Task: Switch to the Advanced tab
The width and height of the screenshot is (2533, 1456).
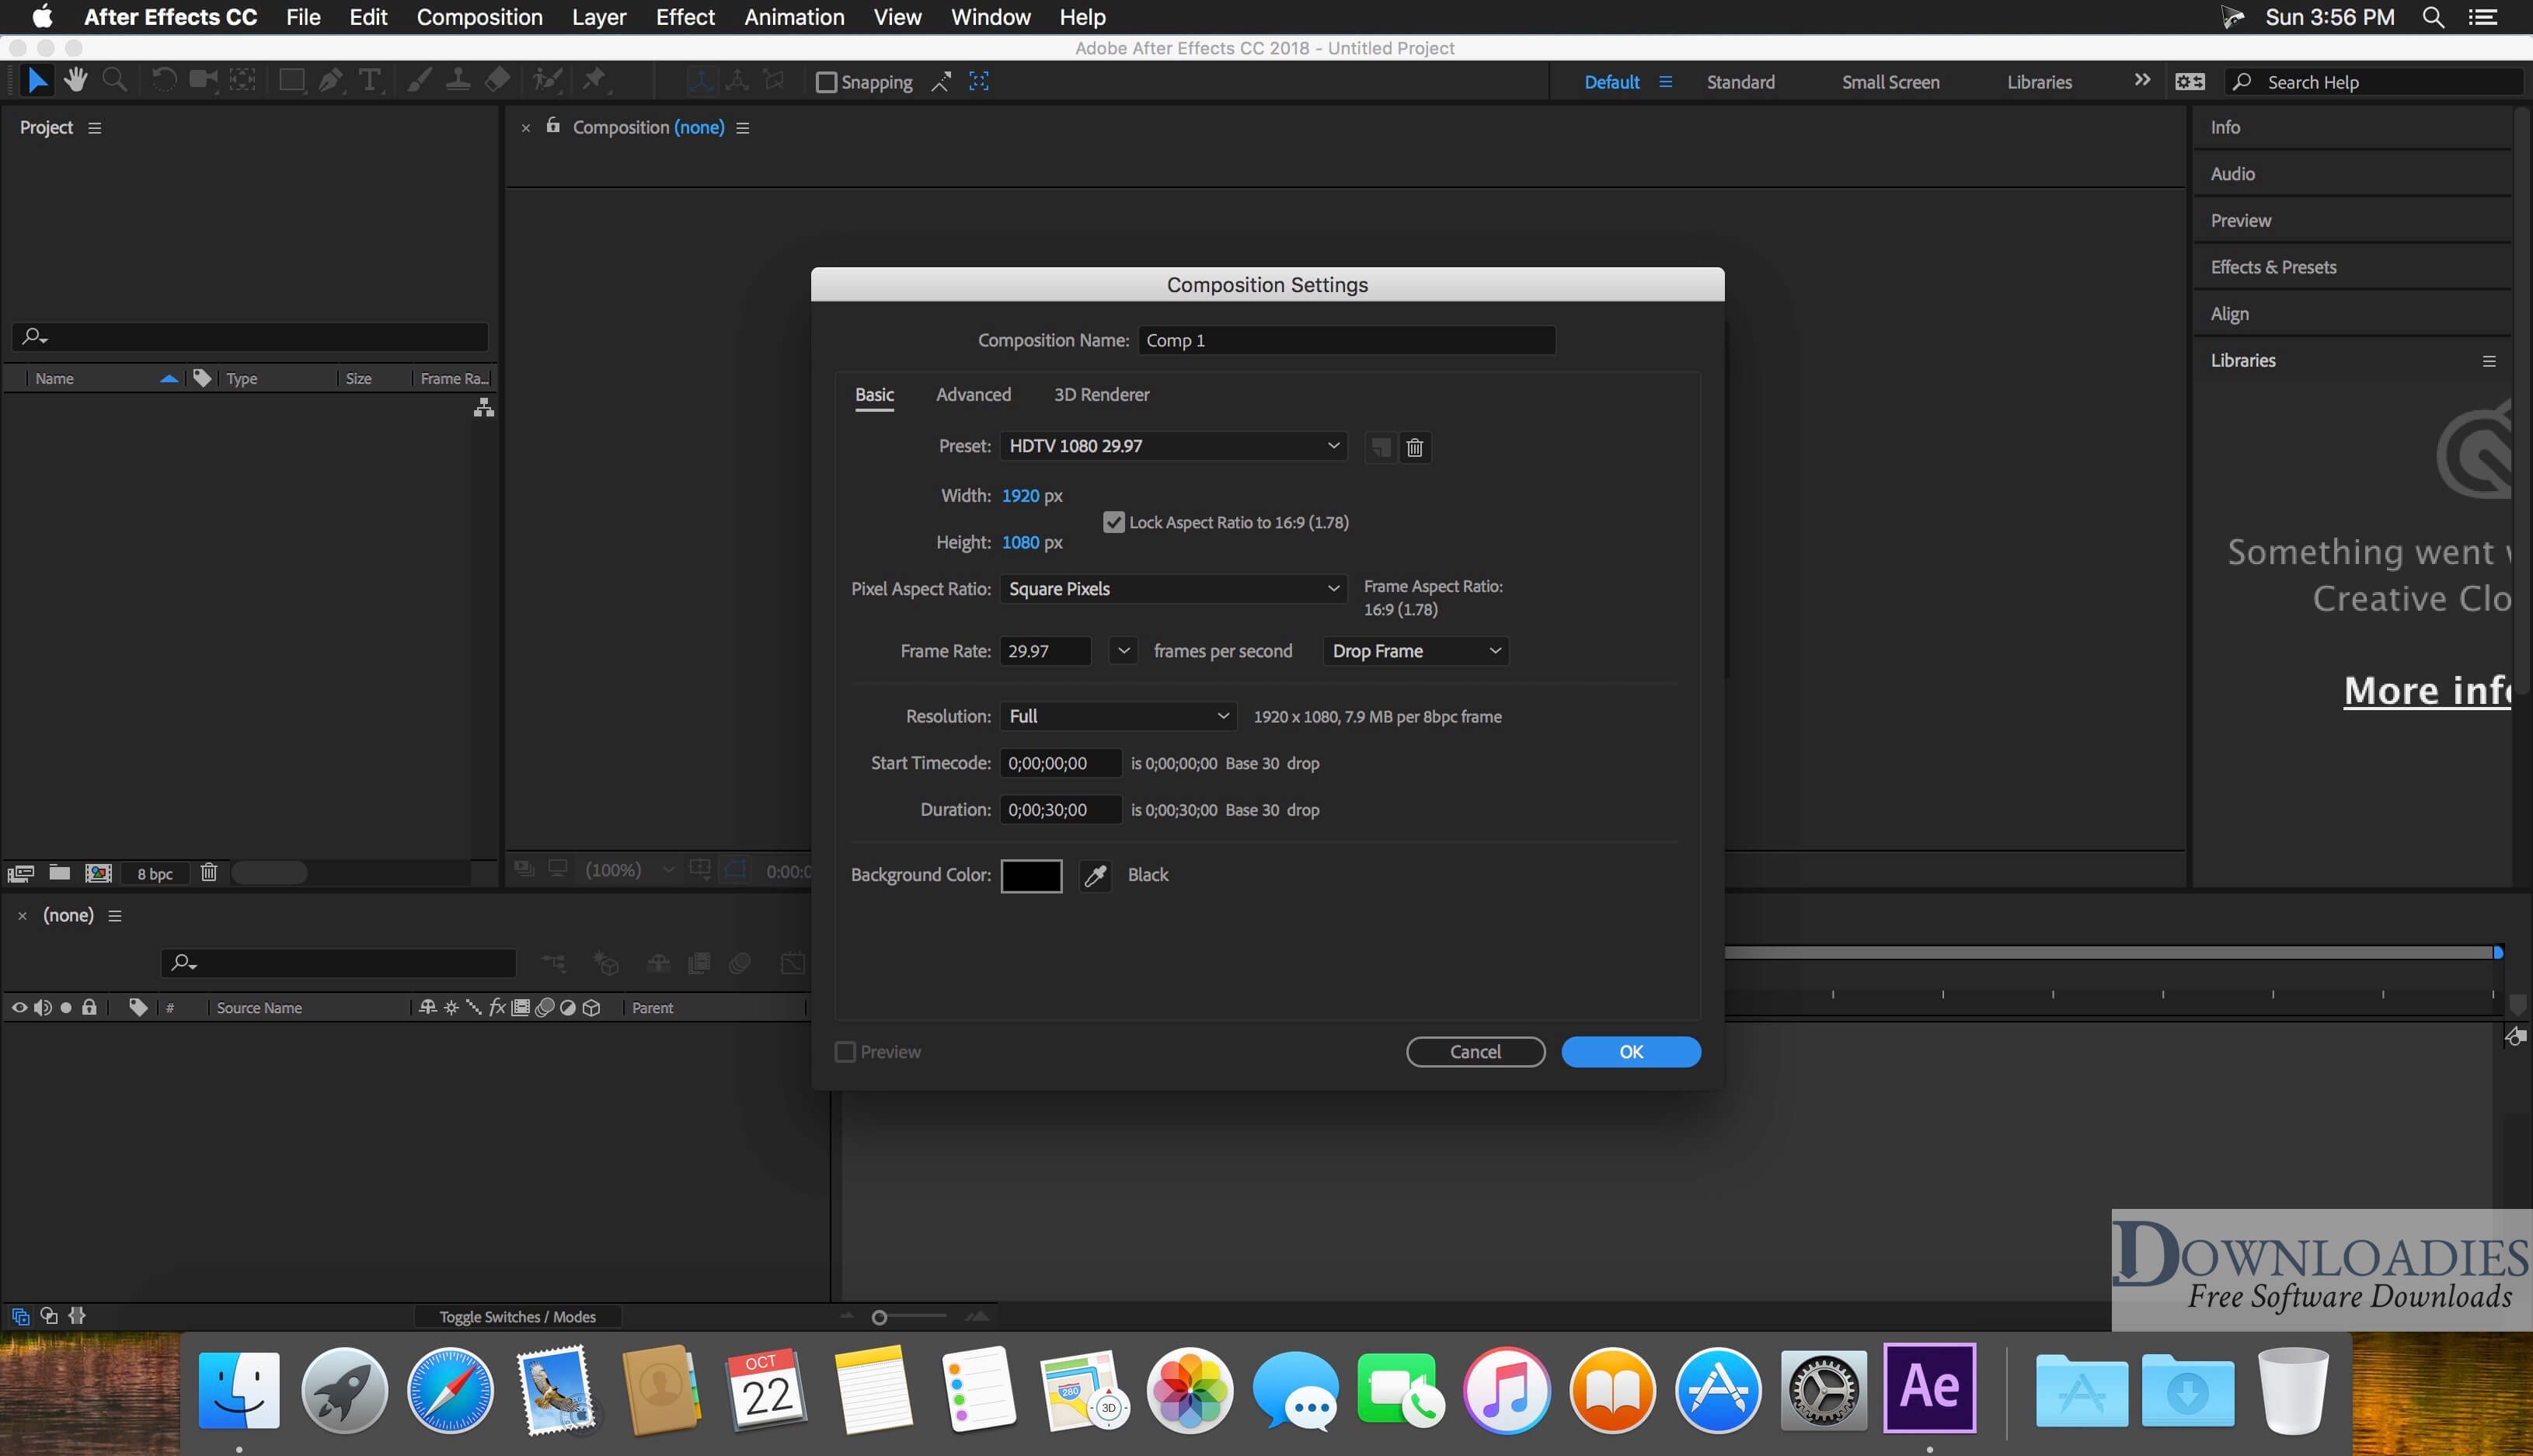Action: (973, 392)
